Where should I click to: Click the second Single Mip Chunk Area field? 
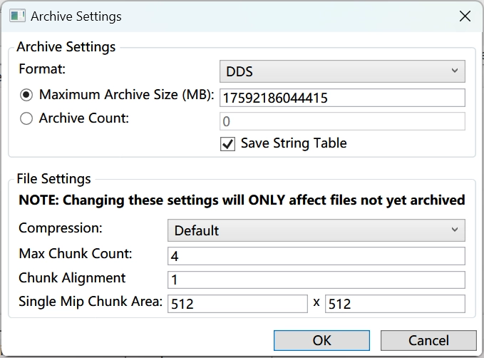click(395, 304)
